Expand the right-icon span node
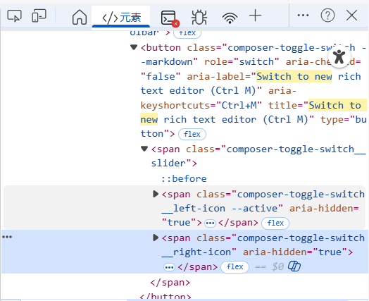 point(156,238)
